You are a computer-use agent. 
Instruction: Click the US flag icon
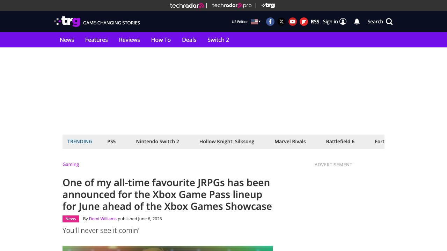pos(254,22)
